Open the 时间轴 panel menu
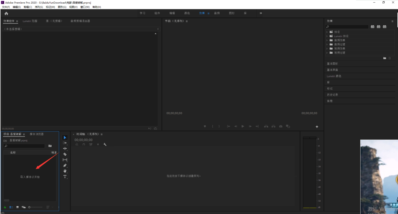This screenshot has width=398, height=214. click(101, 134)
